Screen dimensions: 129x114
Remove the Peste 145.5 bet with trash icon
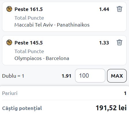pyautogui.click(x=119, y=42)
